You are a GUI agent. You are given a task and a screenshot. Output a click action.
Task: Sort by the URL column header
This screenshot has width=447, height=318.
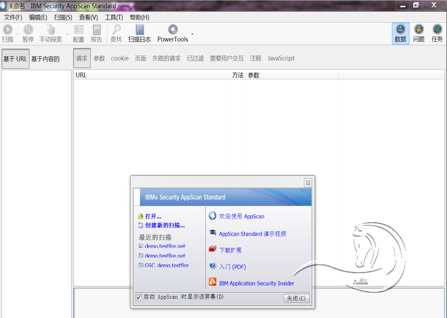pos(152,75)
